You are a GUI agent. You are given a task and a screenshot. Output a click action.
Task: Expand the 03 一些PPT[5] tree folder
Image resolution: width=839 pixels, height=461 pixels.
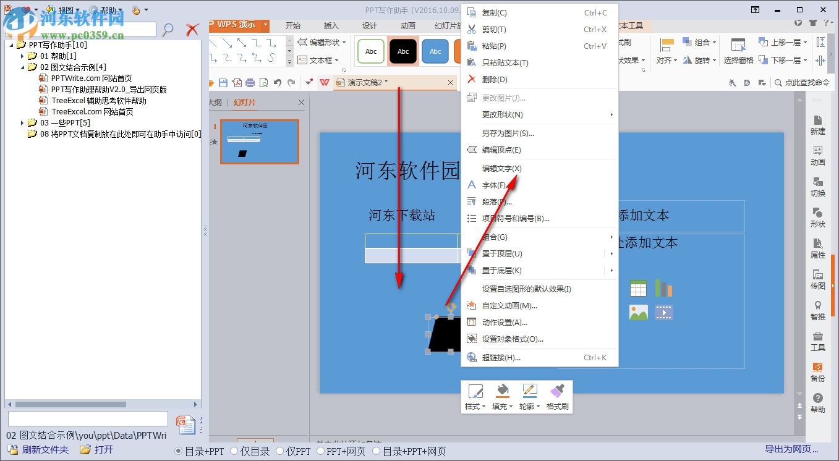[23, 123]
